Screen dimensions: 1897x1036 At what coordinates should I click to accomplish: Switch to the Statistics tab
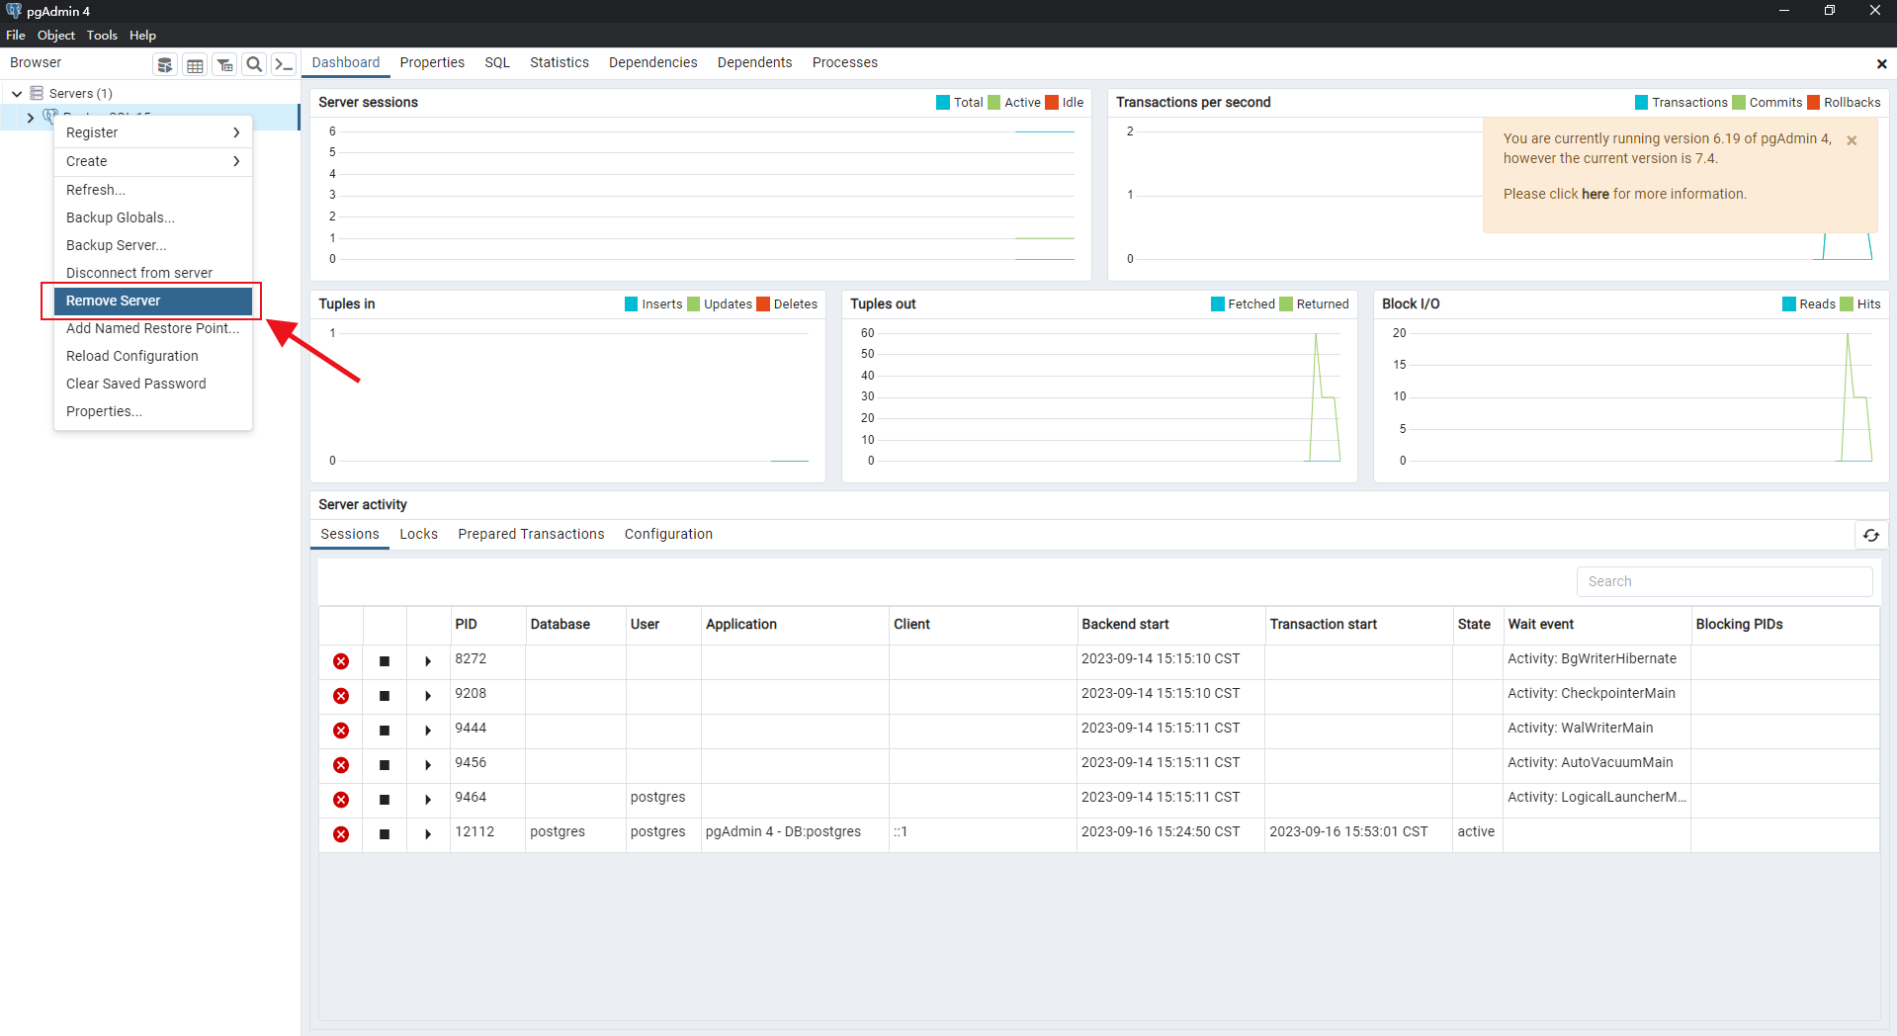point(559,62)
